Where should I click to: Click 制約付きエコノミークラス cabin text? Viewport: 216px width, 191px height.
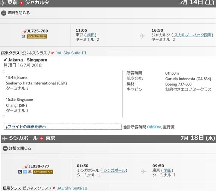pyautogui.click(x=188, y=90)
